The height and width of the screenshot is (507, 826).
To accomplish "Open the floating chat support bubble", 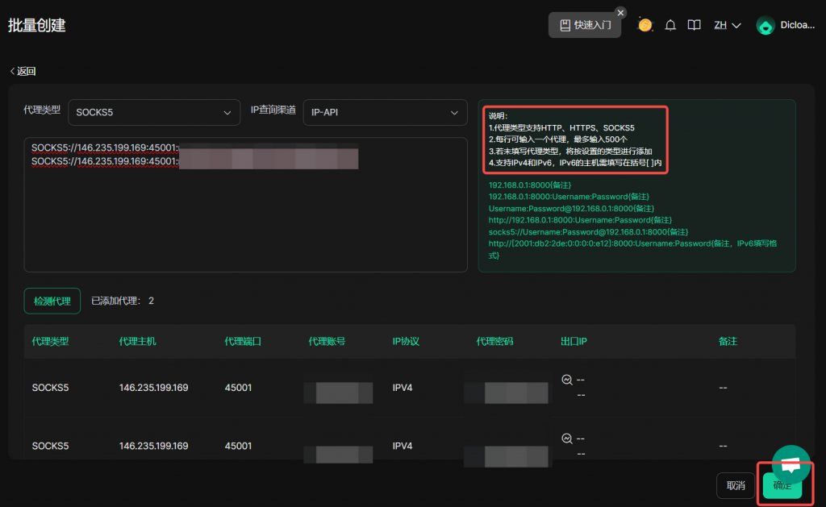I will tap(791, 464).
